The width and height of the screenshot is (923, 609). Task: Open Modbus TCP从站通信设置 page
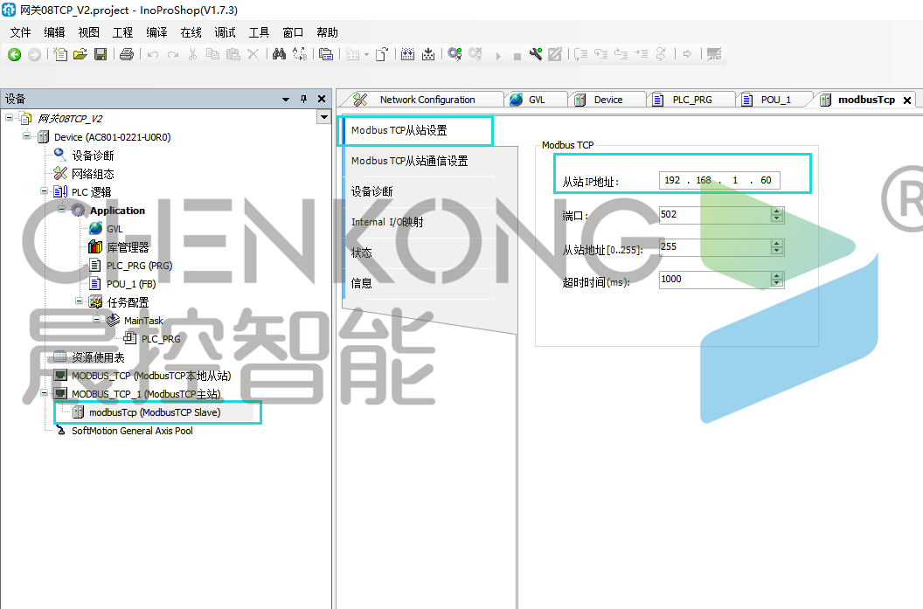(409, 161)
